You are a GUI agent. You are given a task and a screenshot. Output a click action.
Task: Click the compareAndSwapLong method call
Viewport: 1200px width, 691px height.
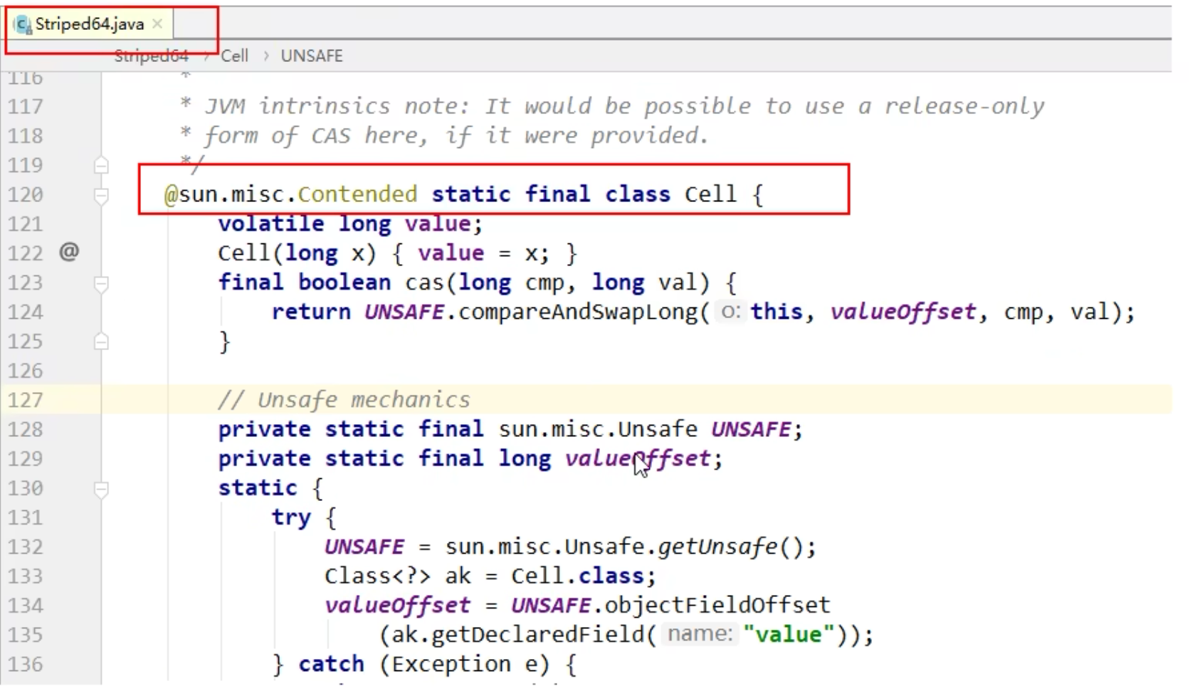coord(578,312)
